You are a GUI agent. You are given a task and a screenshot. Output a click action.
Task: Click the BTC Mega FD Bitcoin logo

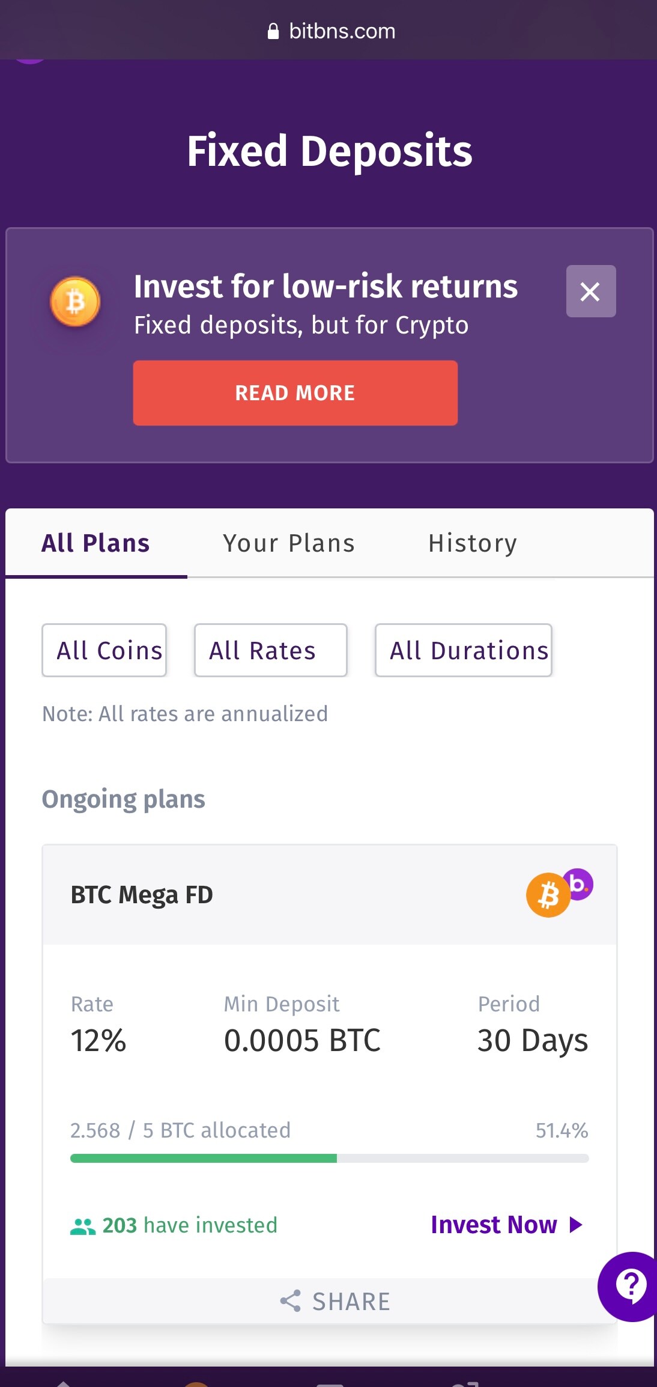click(x=548, y=895)
